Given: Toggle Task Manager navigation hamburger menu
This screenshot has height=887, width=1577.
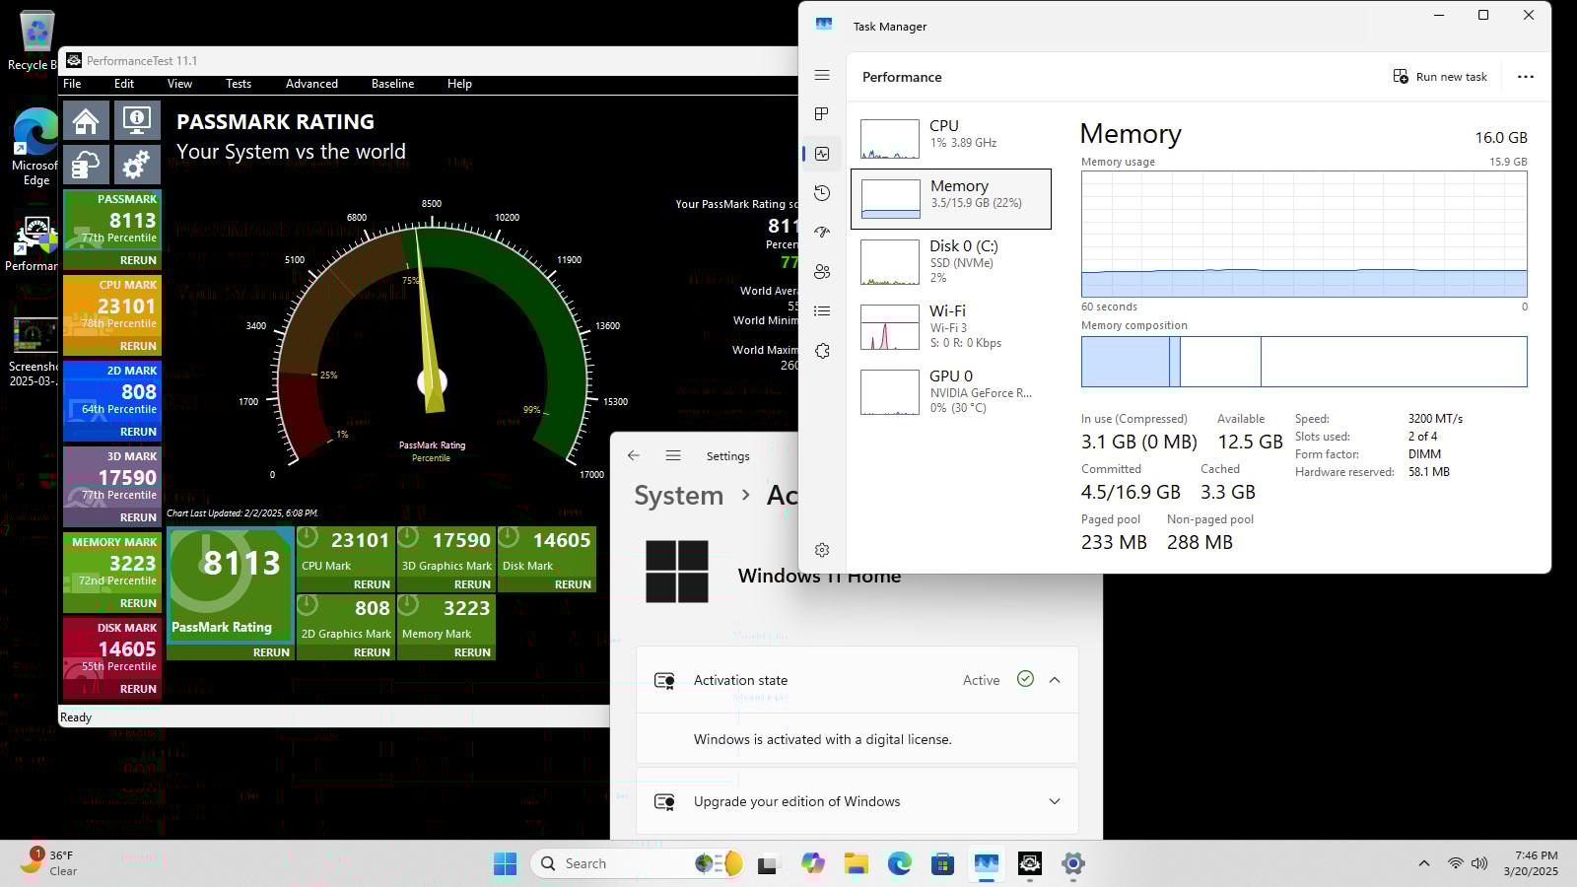Looking at the screenshot, I should click(822, 76).
